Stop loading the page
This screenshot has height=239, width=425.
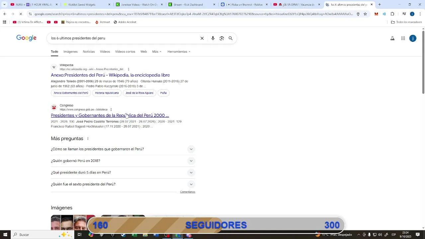click(x=21, y=14)
